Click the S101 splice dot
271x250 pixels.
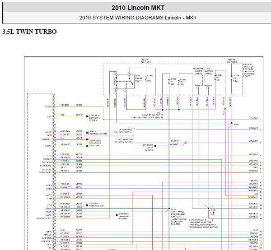coord(162,110)
